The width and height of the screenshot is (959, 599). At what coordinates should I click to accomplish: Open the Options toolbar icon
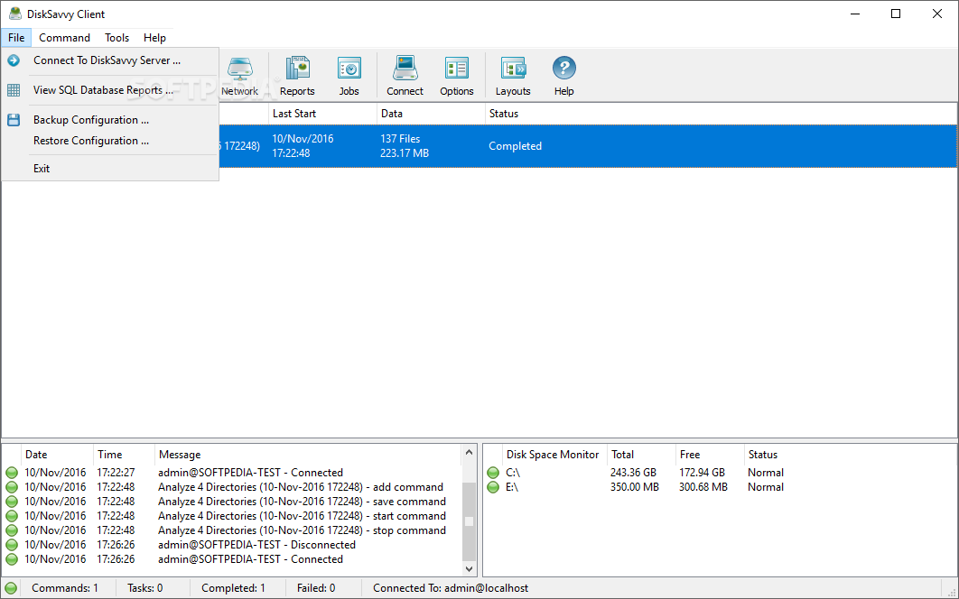[457, 76]
